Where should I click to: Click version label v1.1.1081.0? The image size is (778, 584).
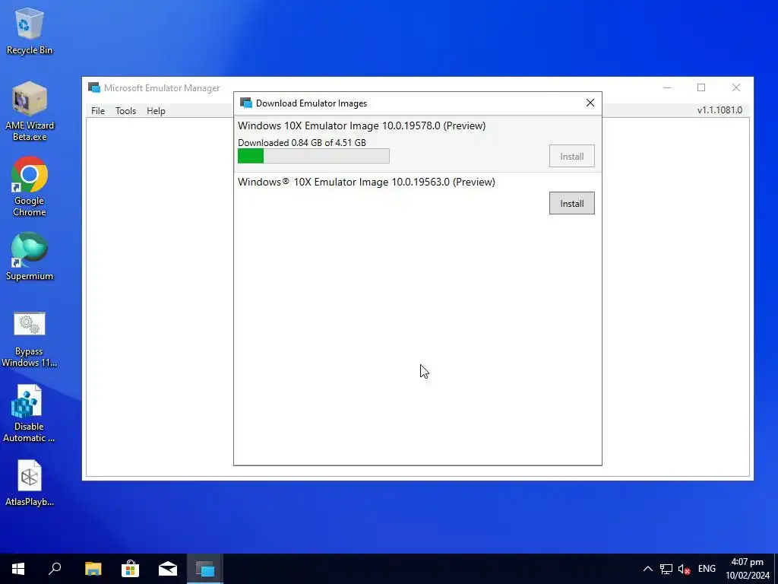click(719, 110)
